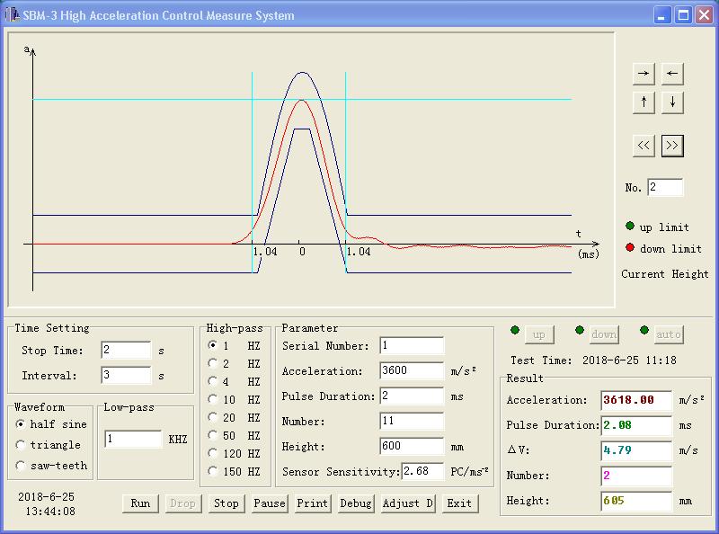Click the application icon in title bar
The image size is (719, 534).
(x=11, y=14)
